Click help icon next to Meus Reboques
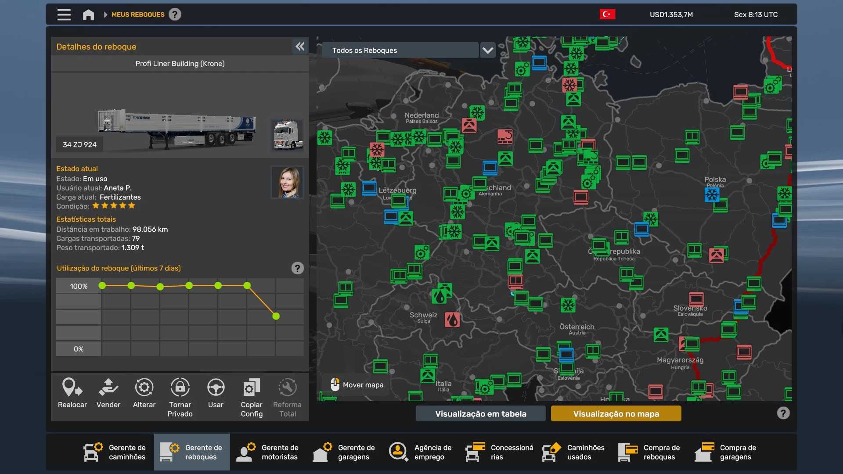843x474 pixels. [x=175, y=14]
